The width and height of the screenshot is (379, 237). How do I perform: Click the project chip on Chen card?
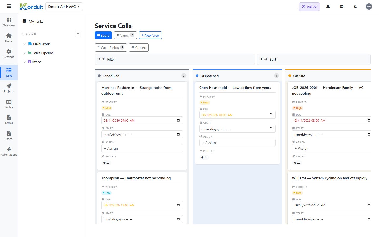(204, 157)
